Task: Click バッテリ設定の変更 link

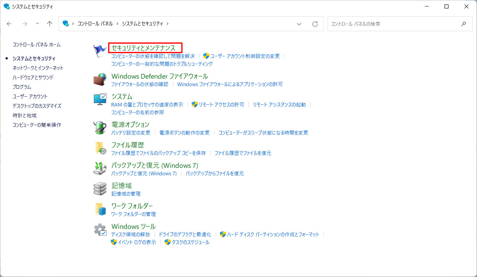Action: click(x=131, y=133)
